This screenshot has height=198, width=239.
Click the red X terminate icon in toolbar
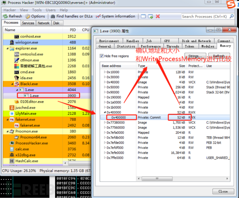tap(158, 16)
